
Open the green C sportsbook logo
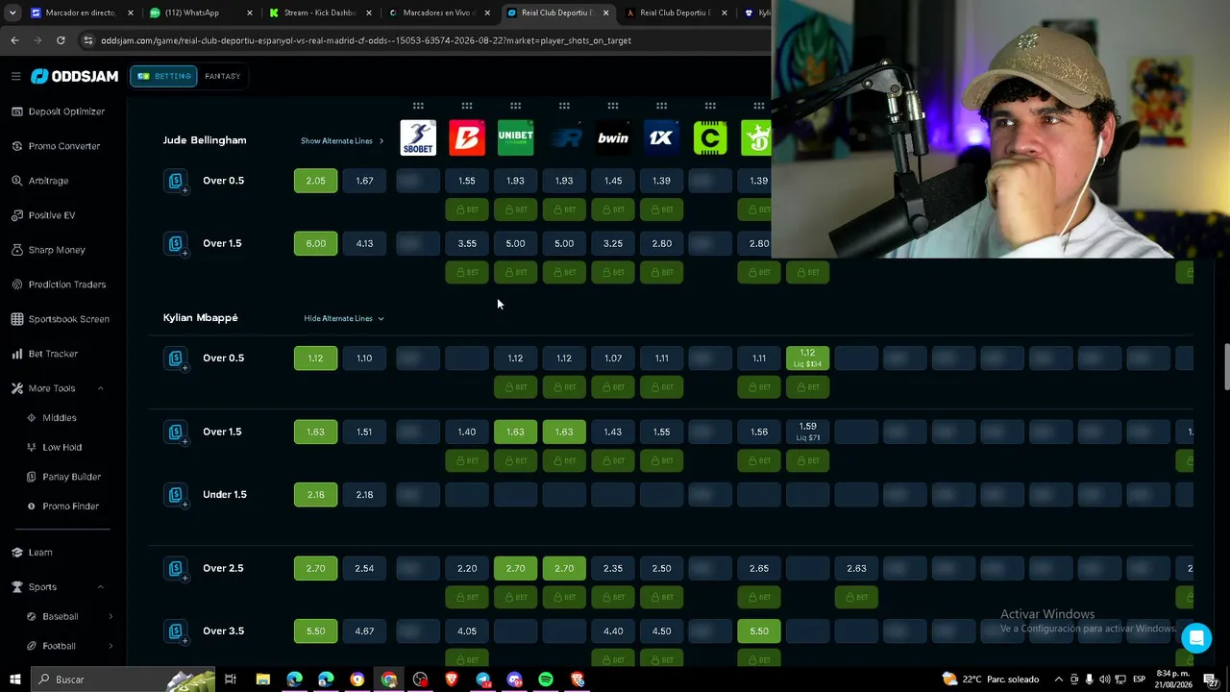tap(710, 138)
